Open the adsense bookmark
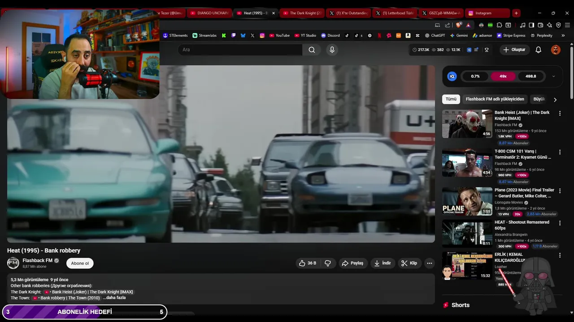 pos(482,35)
